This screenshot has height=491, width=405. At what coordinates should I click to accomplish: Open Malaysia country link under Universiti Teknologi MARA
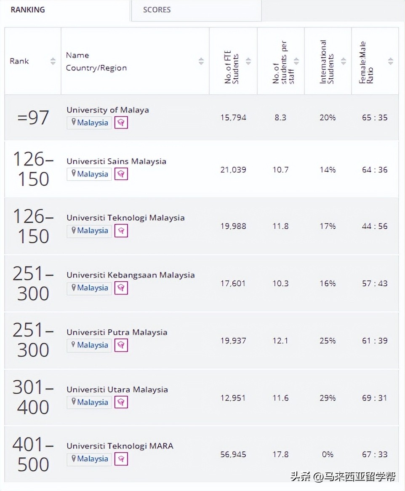(89, 459)
